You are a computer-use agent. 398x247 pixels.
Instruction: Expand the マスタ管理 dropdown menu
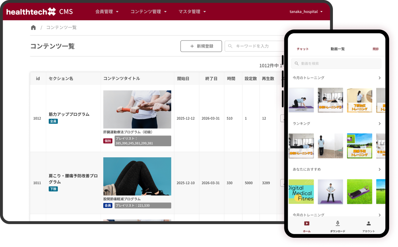click(x=192, y=11)
